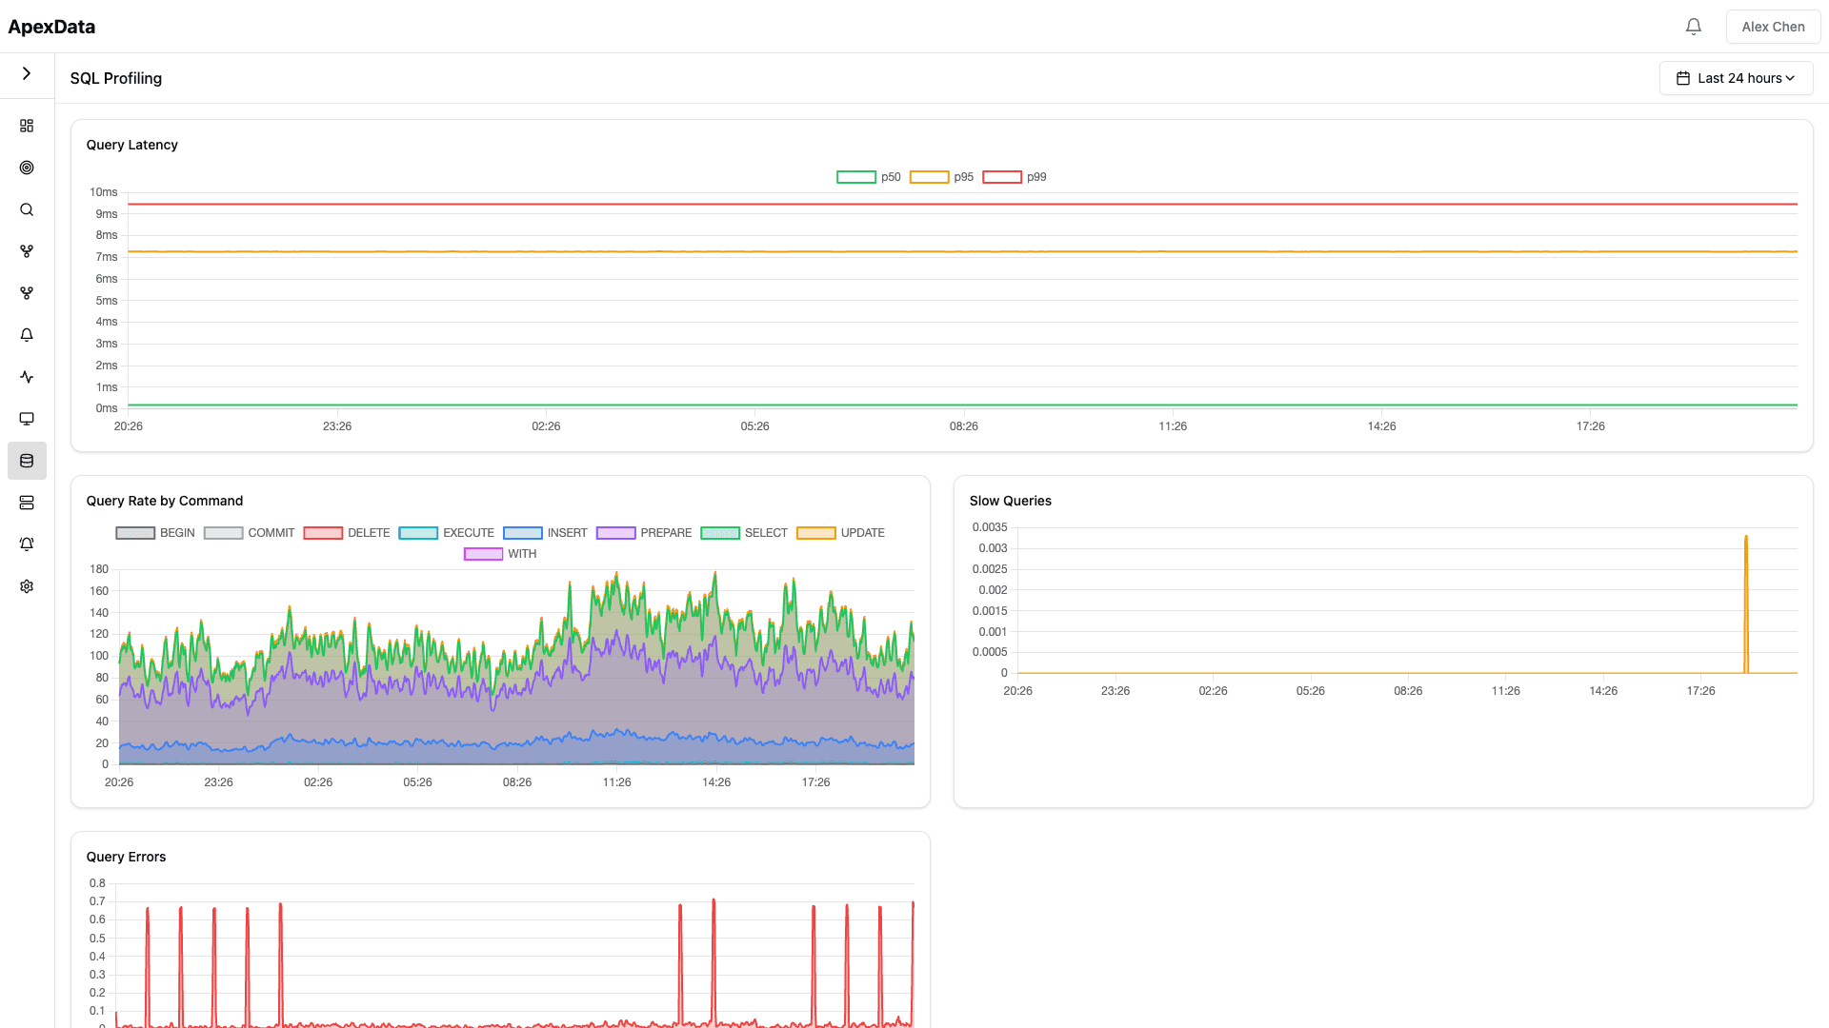Viewport: 1829px width, 1028px height.
Task: Click the notification bell in the top bar
Action: pyautogui.click(x=1694, y=26)
